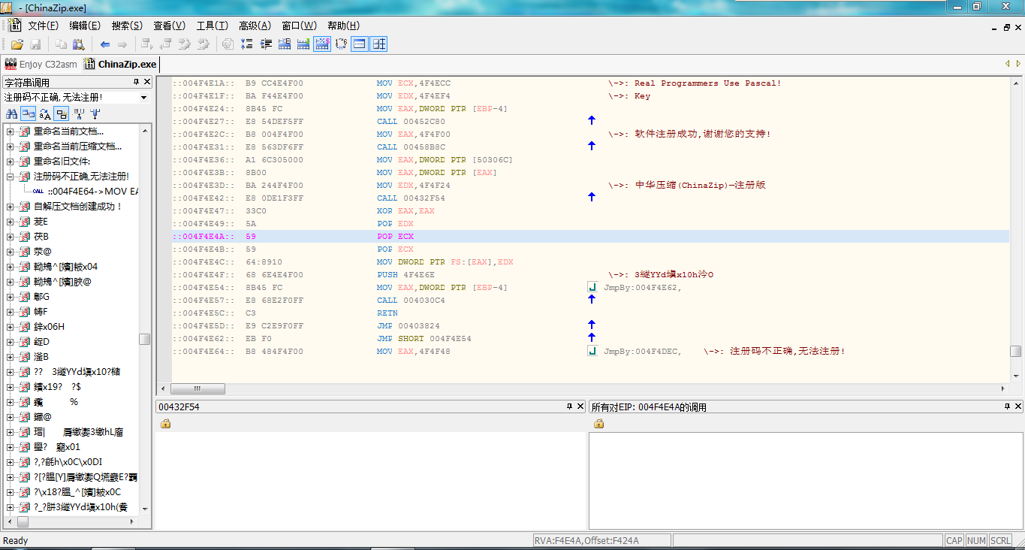Image resolution: width=1025 pixels, height=550 pixels.
Task: Click the disassembly vertical scrollbar thumb
Action: 1015,351
